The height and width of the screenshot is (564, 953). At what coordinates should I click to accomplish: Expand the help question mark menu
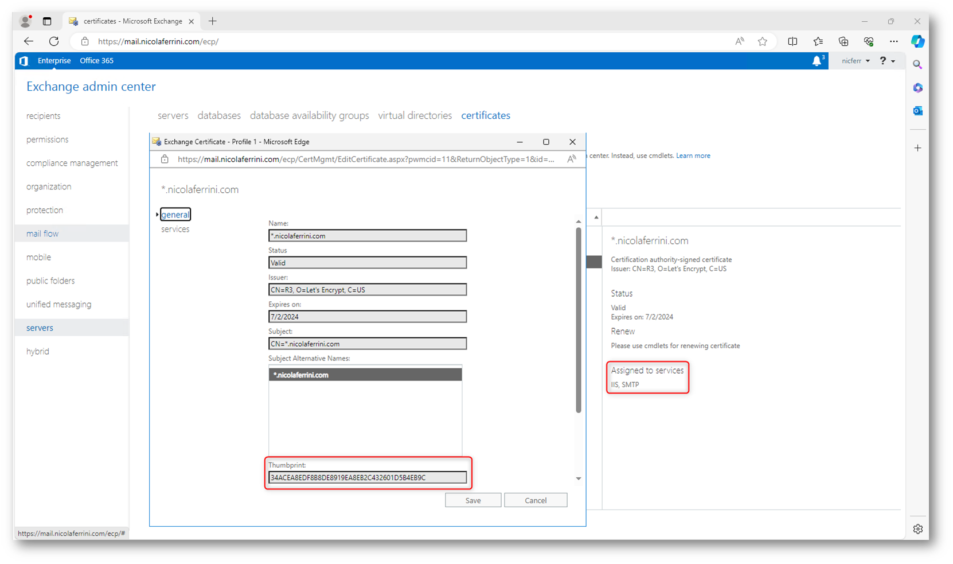point(886,61)
